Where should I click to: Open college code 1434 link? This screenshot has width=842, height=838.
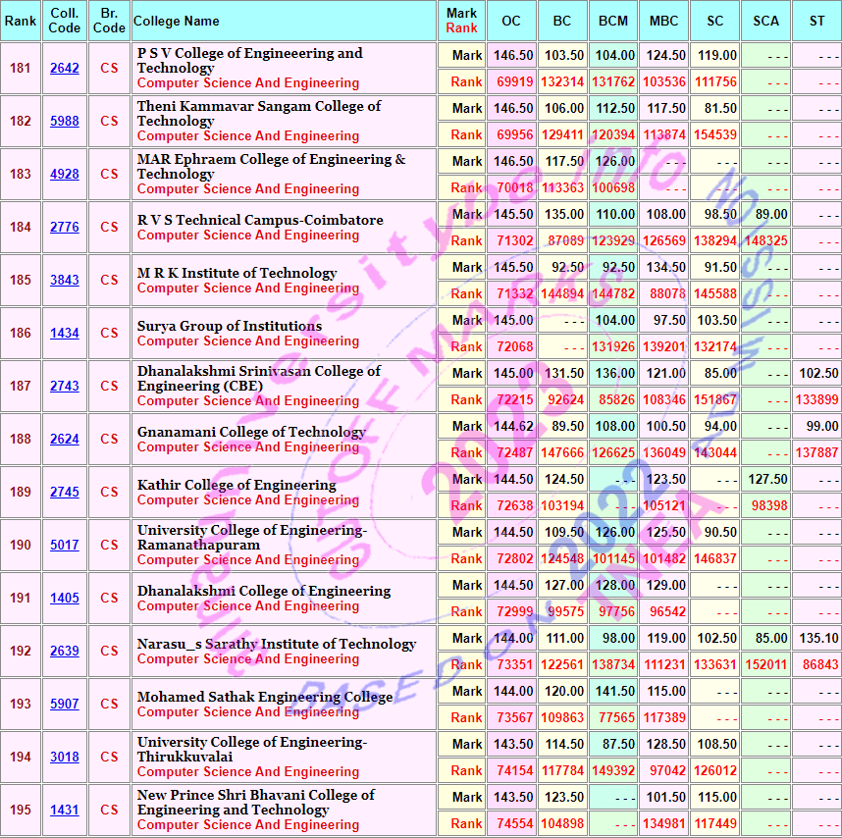[x=65, y=334]
